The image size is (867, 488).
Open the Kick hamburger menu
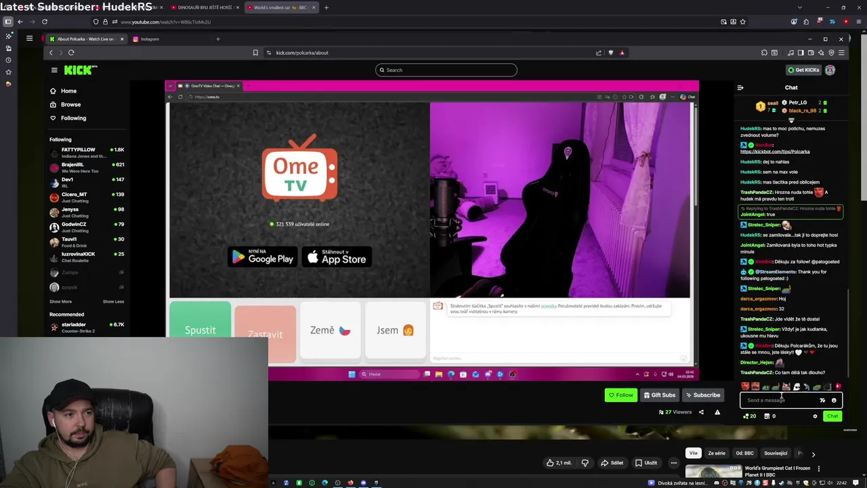(x=54, y=70)
